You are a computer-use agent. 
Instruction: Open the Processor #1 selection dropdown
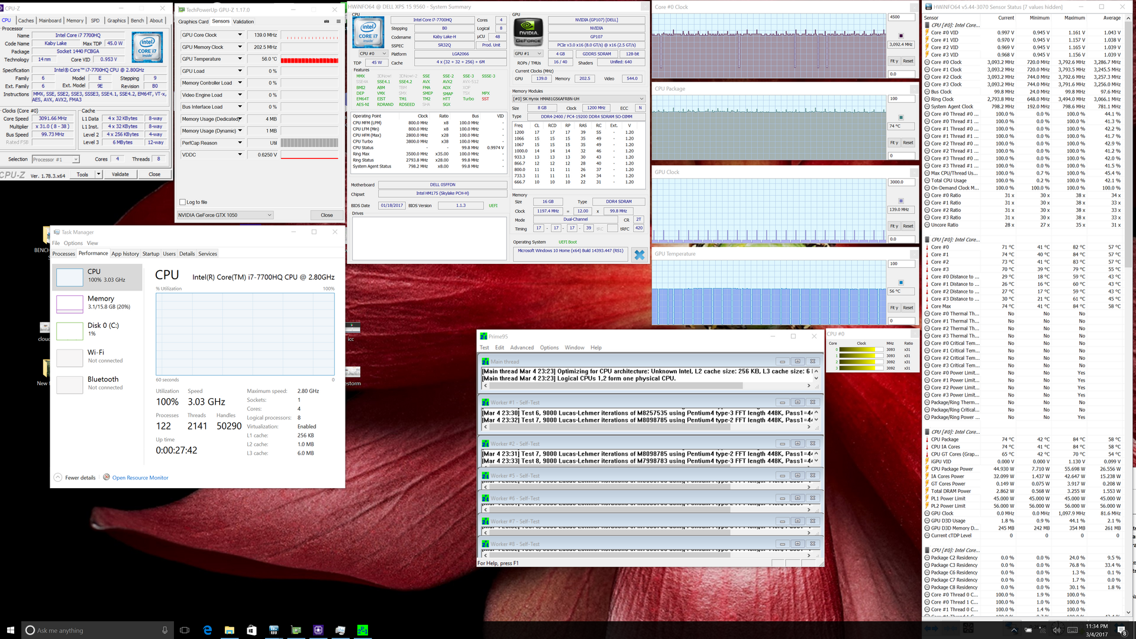pyautogui.click(x=56, y=159)
